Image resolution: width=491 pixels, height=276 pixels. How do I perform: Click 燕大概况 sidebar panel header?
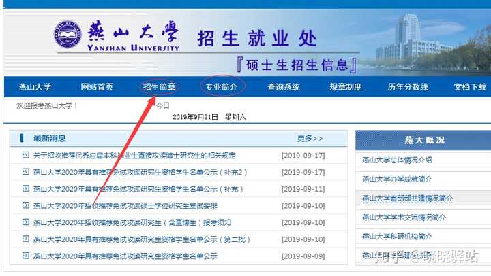point(424,140)
